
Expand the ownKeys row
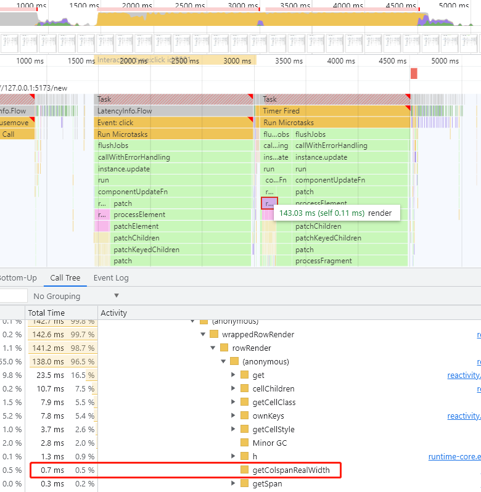[x=233, y=416]
